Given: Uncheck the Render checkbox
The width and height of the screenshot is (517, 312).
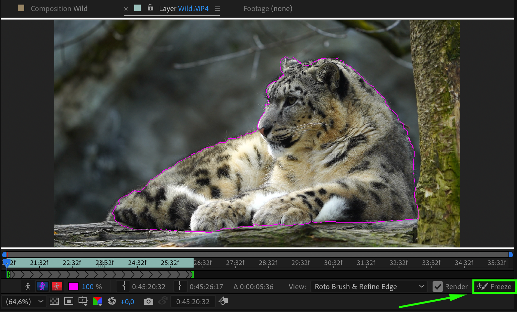Looking at the screenshot, I should pyautogui.click(x=437, y=287).
